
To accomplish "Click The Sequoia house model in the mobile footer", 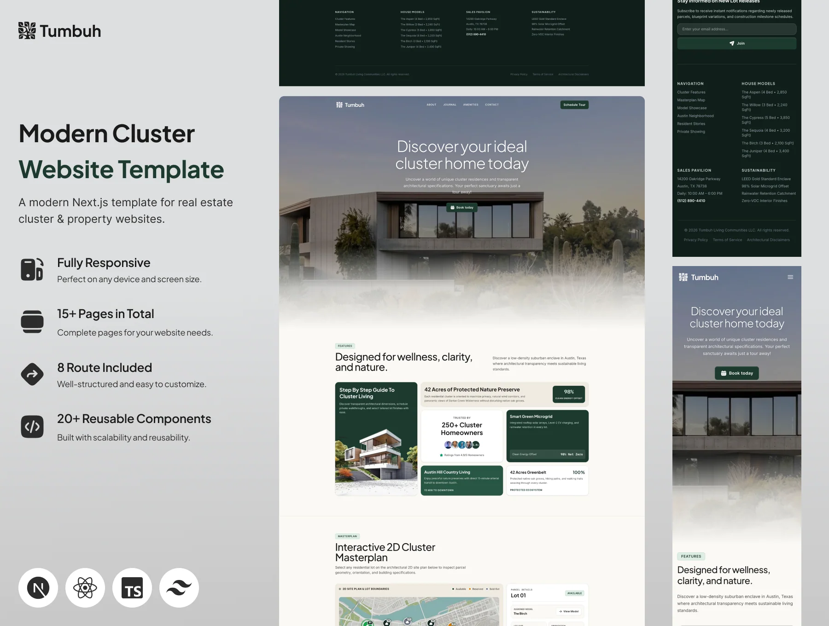I will [x=765, y=133].
